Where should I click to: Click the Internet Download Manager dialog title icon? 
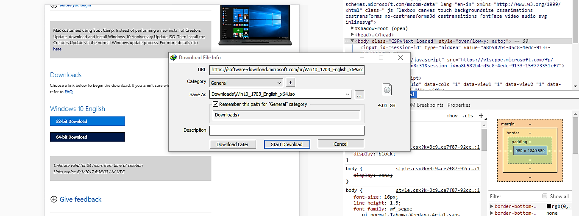click(173, 58)
